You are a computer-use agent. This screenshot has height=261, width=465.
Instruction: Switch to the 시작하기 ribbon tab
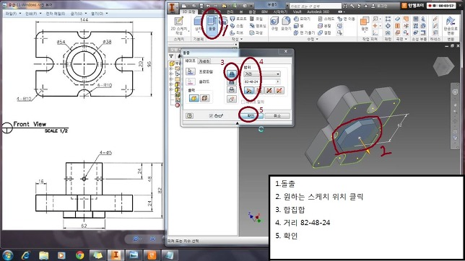coord(280,12)
